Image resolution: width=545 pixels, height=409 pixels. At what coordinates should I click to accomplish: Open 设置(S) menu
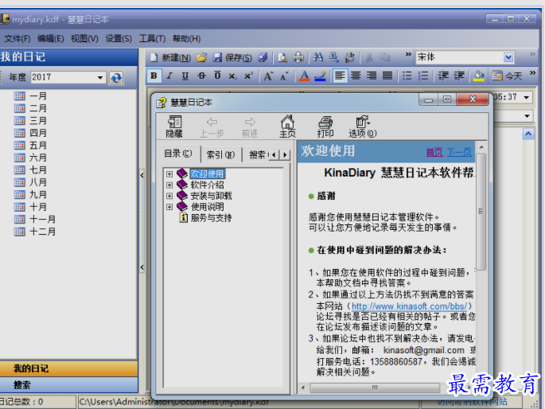[x=119, y=38]
